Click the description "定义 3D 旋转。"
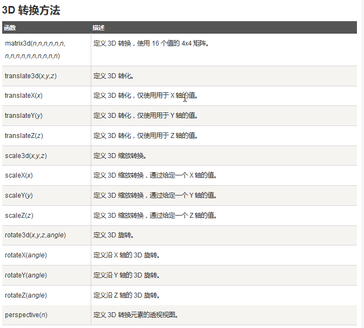Image resolution: width=364 pixels, height=328 pixels. click(x=114, y=235)
